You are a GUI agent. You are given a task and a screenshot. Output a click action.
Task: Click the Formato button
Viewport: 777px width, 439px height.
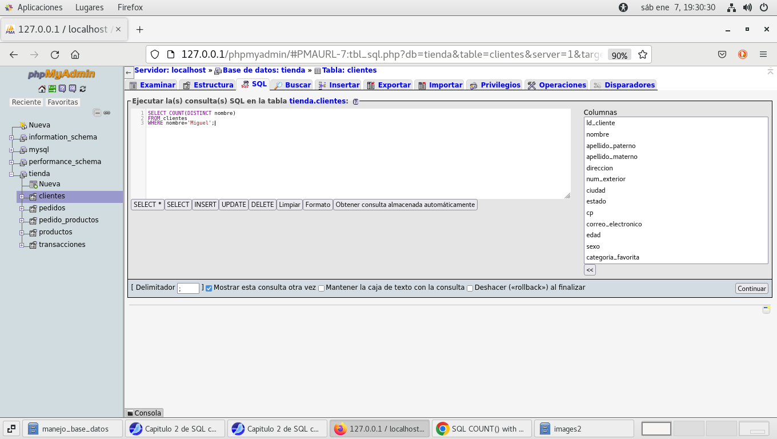click(x=318, y=205)
